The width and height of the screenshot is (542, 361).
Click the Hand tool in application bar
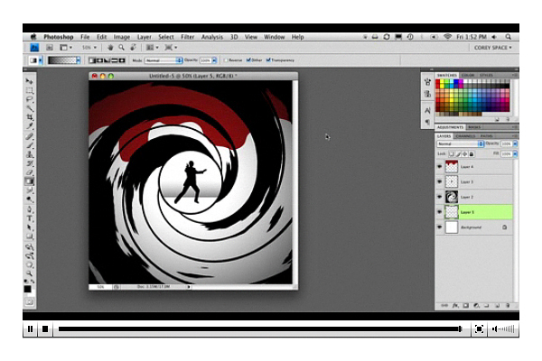[x=110, y=47]
